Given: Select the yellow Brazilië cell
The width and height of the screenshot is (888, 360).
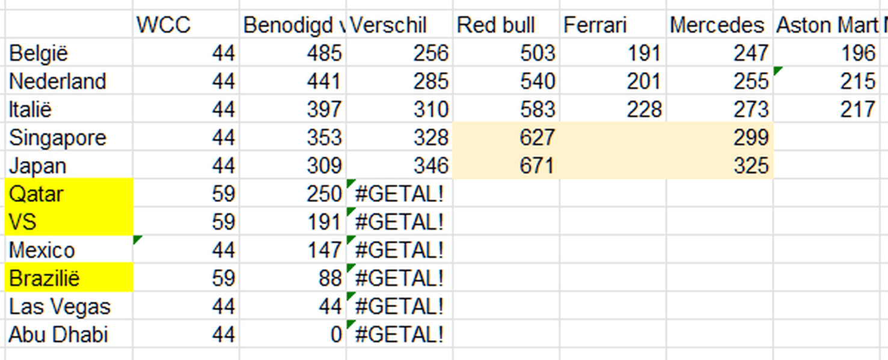Looking at the screenshot, I should [x=69, y=279].
